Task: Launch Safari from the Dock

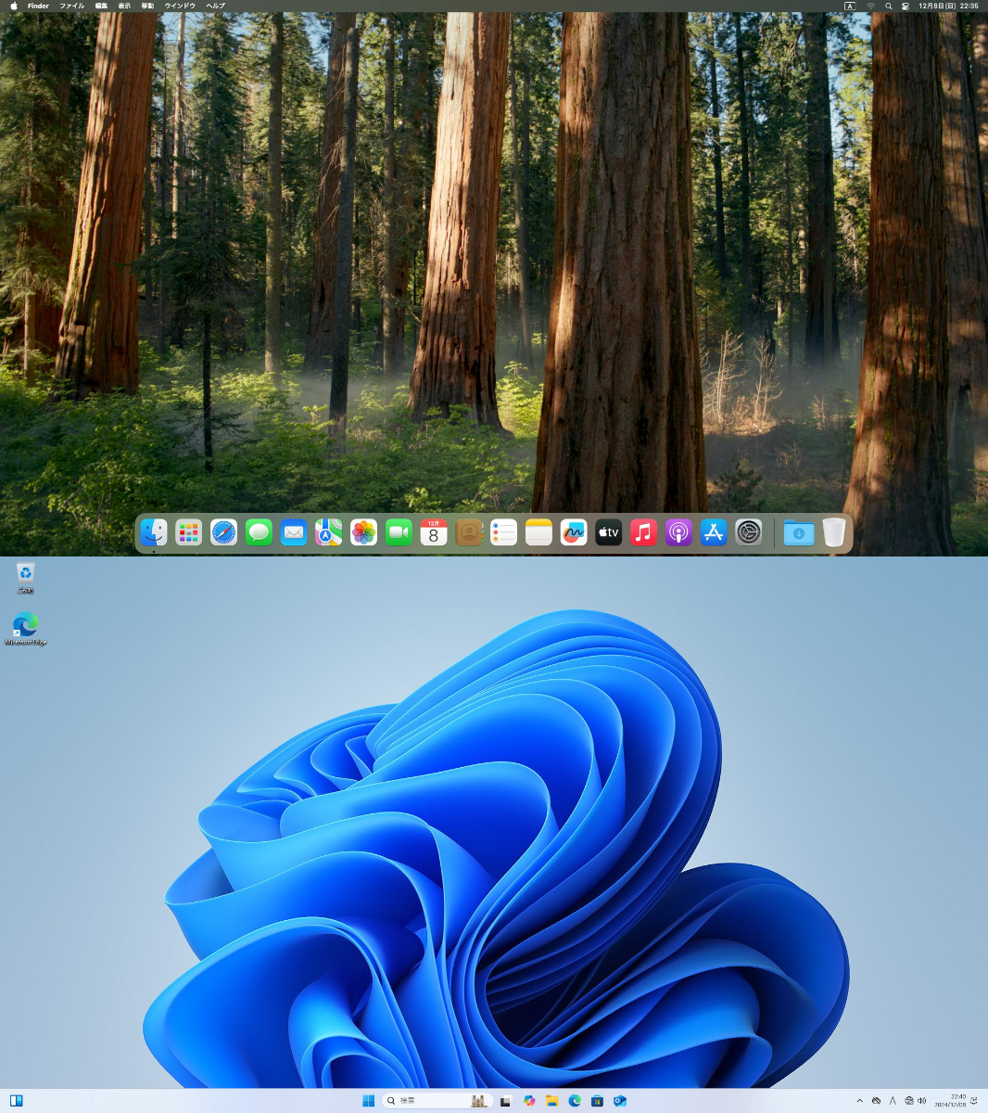Action: pos(223,532)
